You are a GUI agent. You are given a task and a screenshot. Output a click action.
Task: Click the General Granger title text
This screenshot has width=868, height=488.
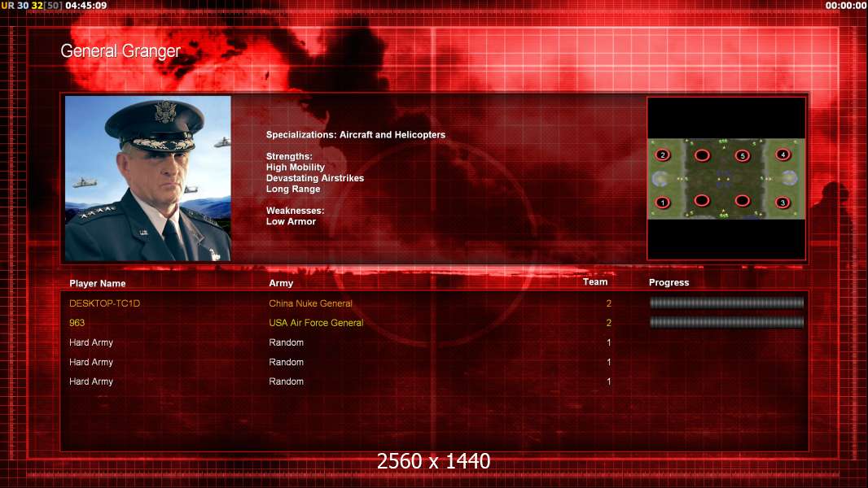(x=121, y=51)
